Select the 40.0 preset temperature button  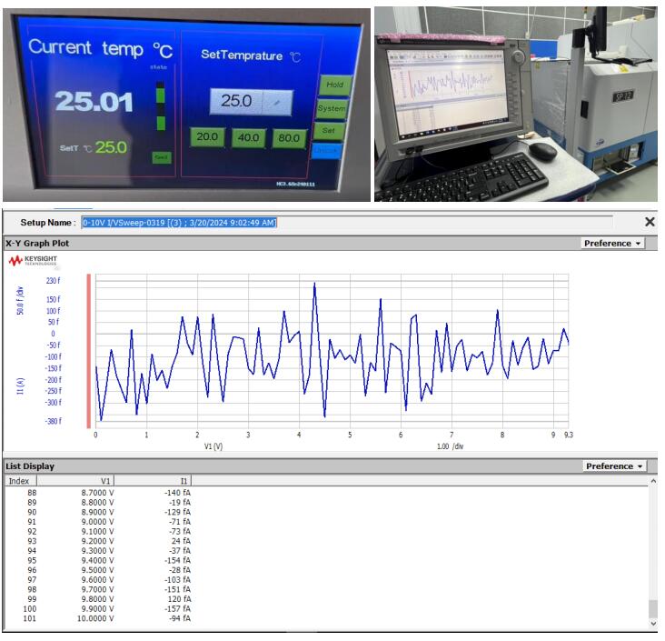click(249, 138)
